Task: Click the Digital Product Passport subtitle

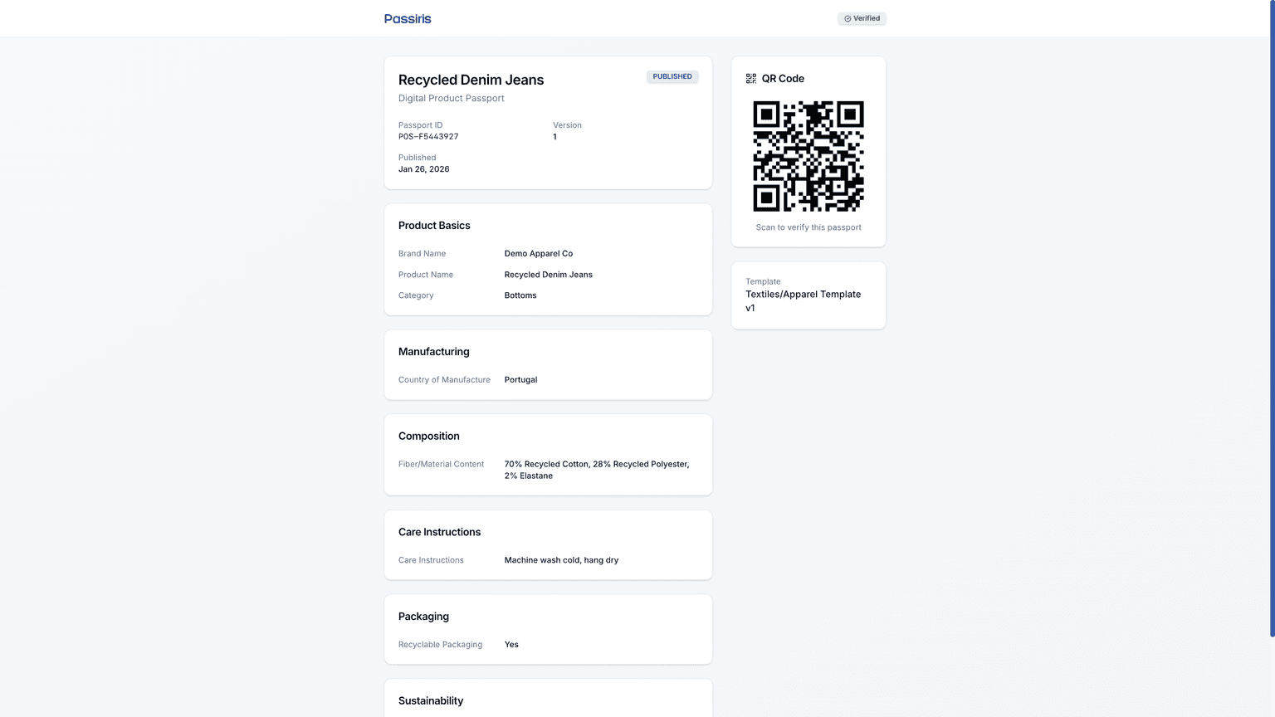Action: [x=451, y=98]
